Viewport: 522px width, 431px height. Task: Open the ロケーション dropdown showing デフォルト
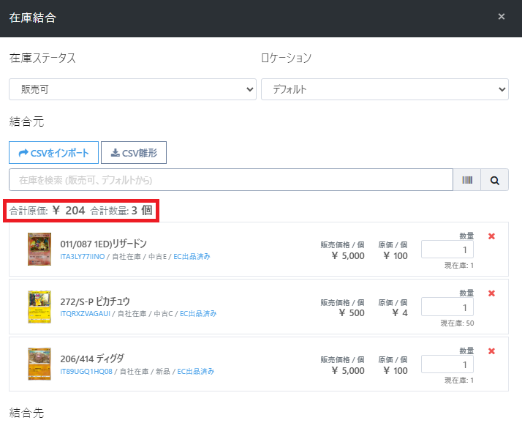point(385,89)
